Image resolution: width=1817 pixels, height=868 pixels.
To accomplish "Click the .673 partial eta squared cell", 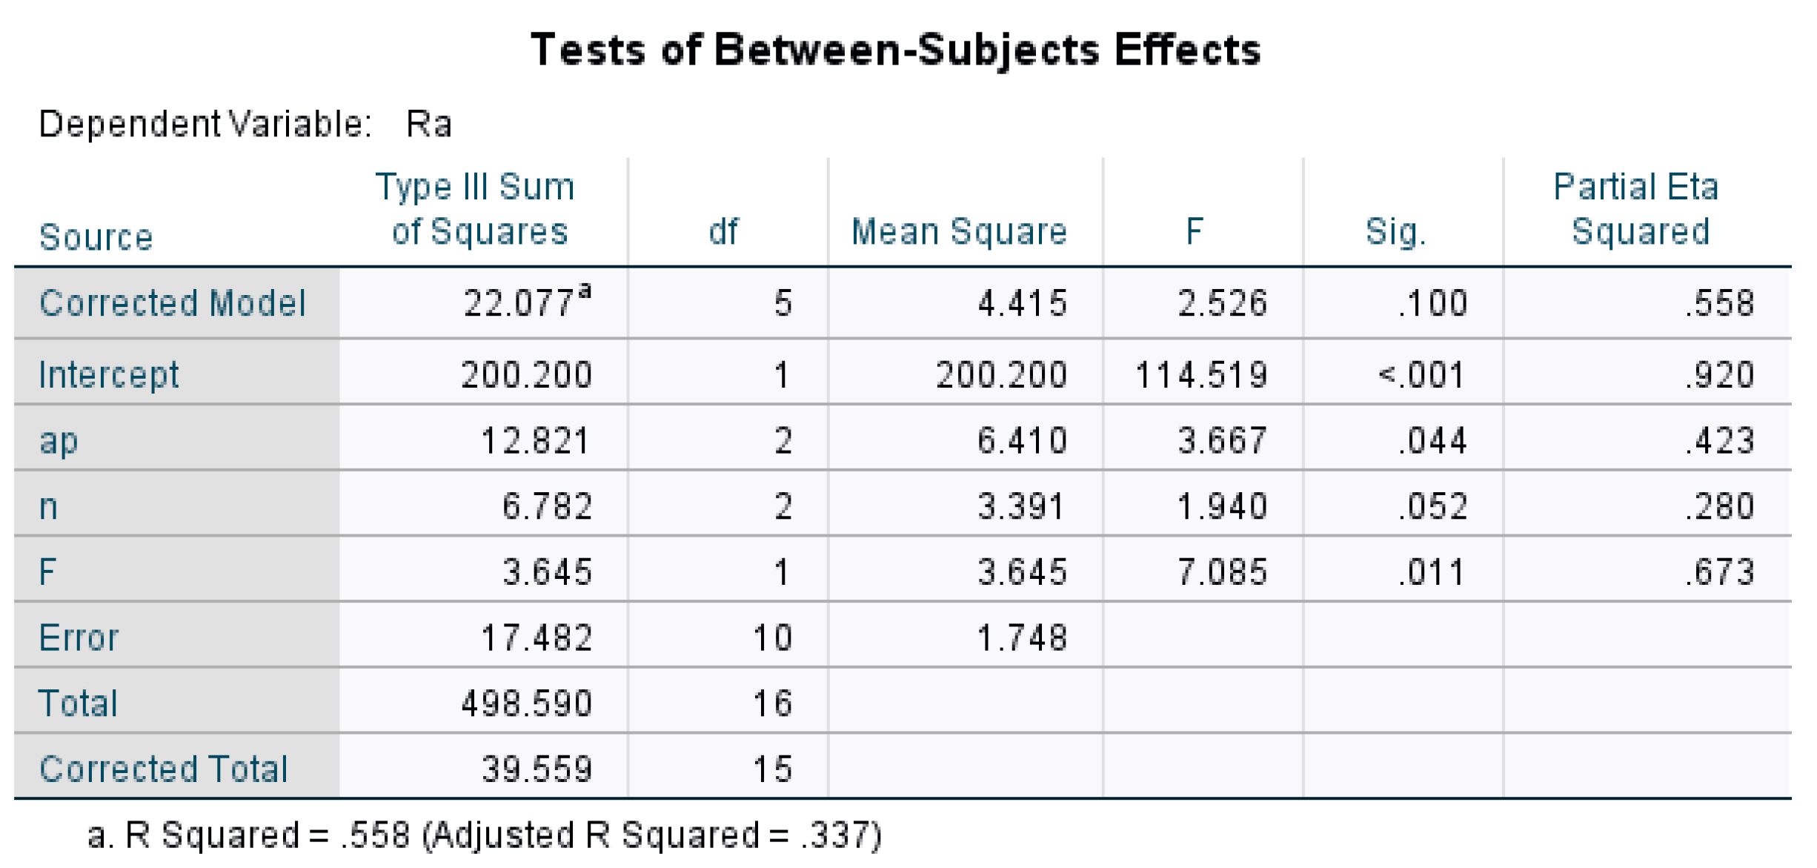I will [1720, 572].
